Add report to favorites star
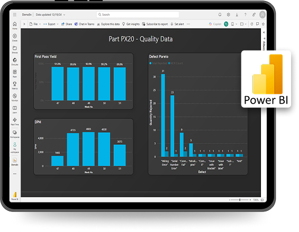This screenshot has width=299, height=232. pos(263,24)
